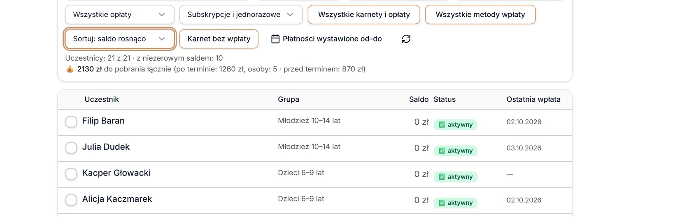Expand the Subskrypcje i jednorazowe dropdown
Screen dimensions: 675x217
click(x=241, y=14)
